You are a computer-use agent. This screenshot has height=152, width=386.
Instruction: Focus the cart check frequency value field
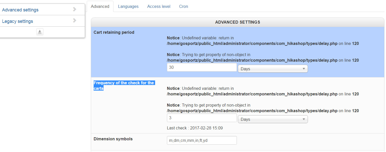202,118
